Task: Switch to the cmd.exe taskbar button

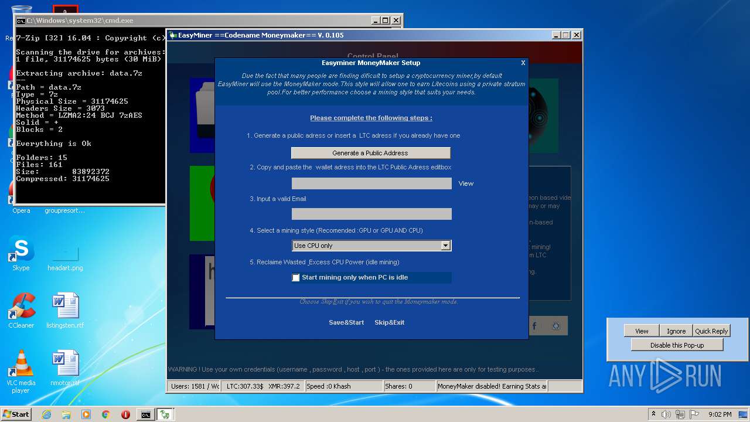Action: tap(145, 414)
